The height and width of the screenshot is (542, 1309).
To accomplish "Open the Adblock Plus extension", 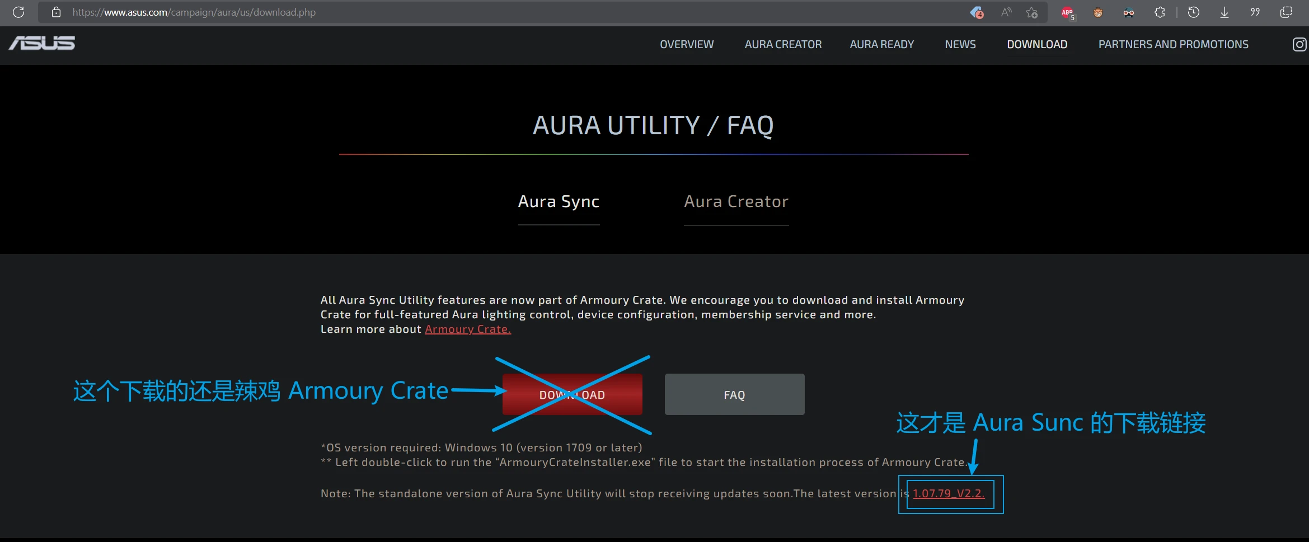I will pyautogui.click(x=1068, y=12).
